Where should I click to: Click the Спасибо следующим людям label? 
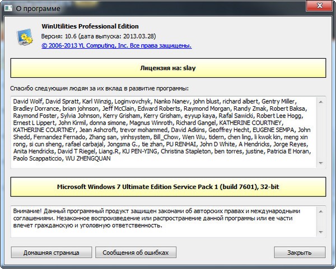[x=99, y=88]
